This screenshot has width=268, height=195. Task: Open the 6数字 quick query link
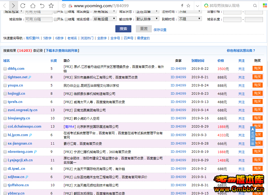[x=59, y=38]
